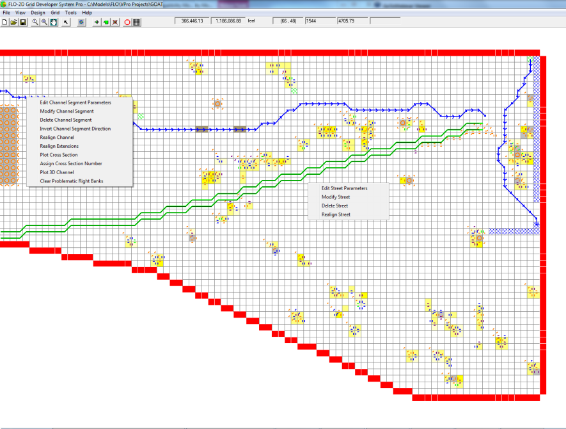Click the red circle toolbar icon
The image size is (566, 429).
tap(127, 22)
